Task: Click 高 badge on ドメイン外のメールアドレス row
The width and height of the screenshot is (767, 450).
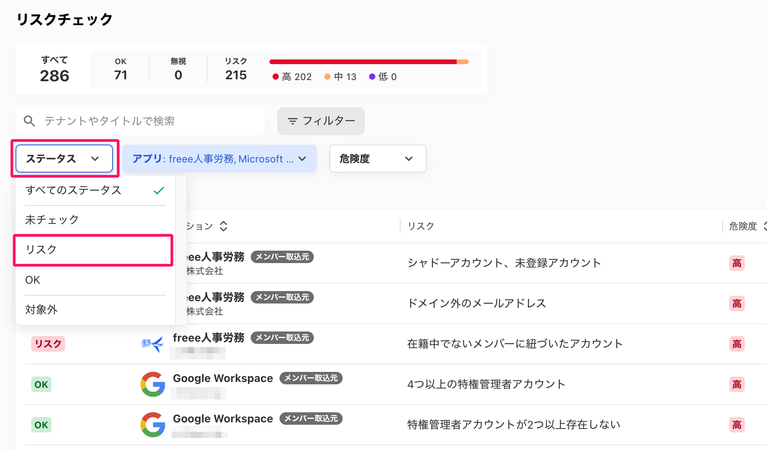Action: point(737,303)
